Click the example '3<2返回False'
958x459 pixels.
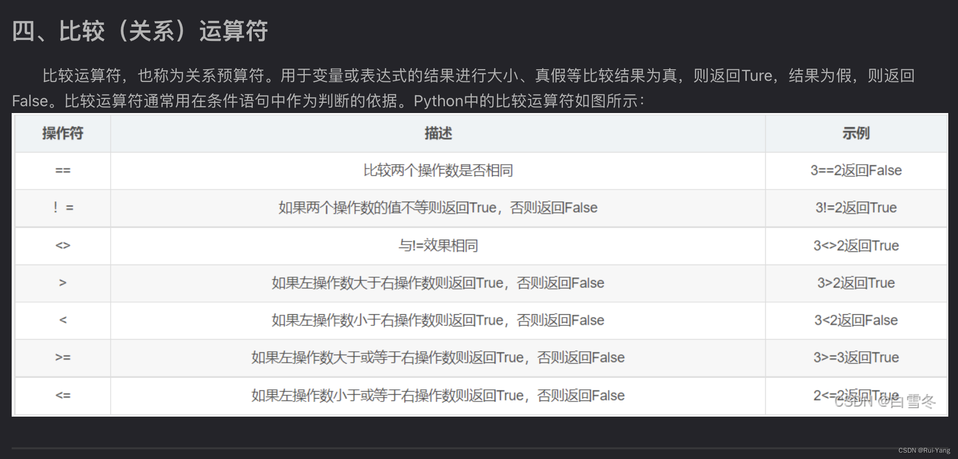[856, 320]
